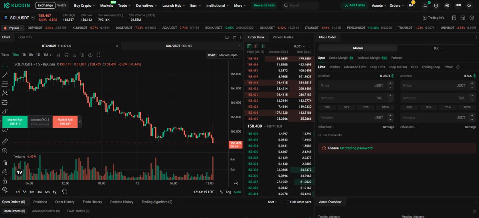This screenshot has height=218, width=479.
Task: Switch to the Recent Trades tab
Action: click(x=283, y=37)
